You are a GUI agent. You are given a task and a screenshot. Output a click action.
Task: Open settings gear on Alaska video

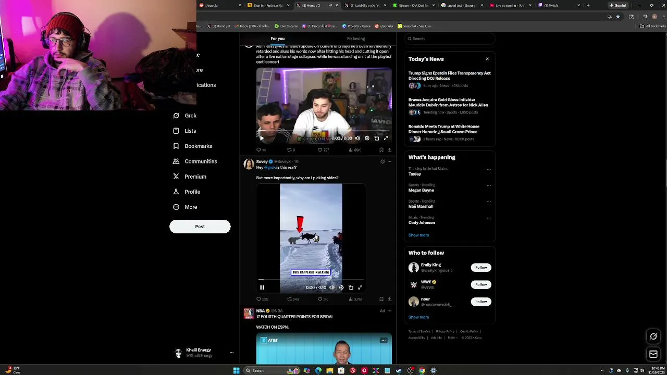point(341,287)
